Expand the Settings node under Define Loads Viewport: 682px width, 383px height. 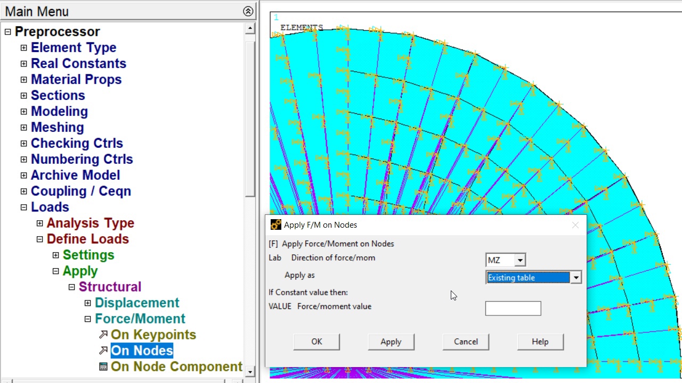tap(56, 255)
